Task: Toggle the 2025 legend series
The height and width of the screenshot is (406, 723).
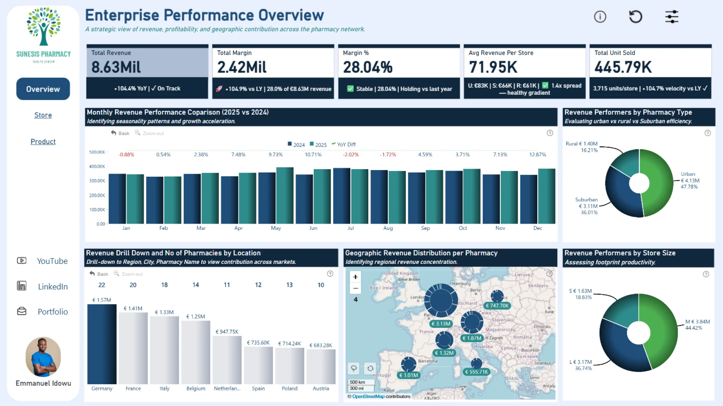Action: click(318, 145)
